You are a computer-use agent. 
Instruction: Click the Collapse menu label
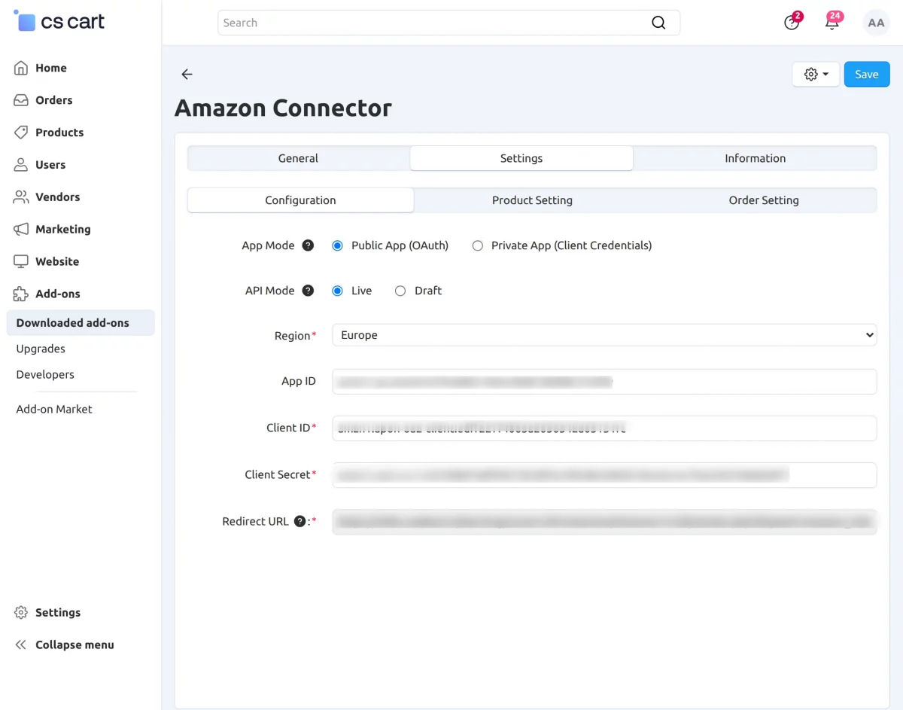point(75,645)
